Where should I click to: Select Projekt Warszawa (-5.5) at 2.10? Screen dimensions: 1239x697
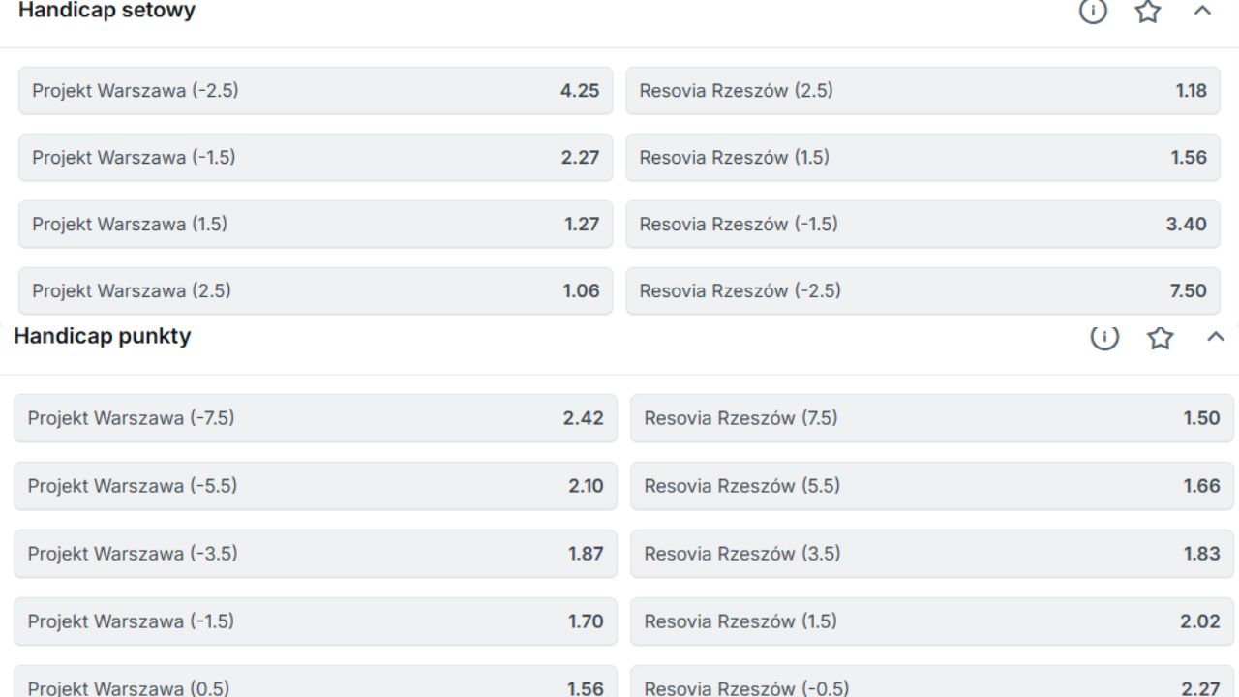pos(316,486)
